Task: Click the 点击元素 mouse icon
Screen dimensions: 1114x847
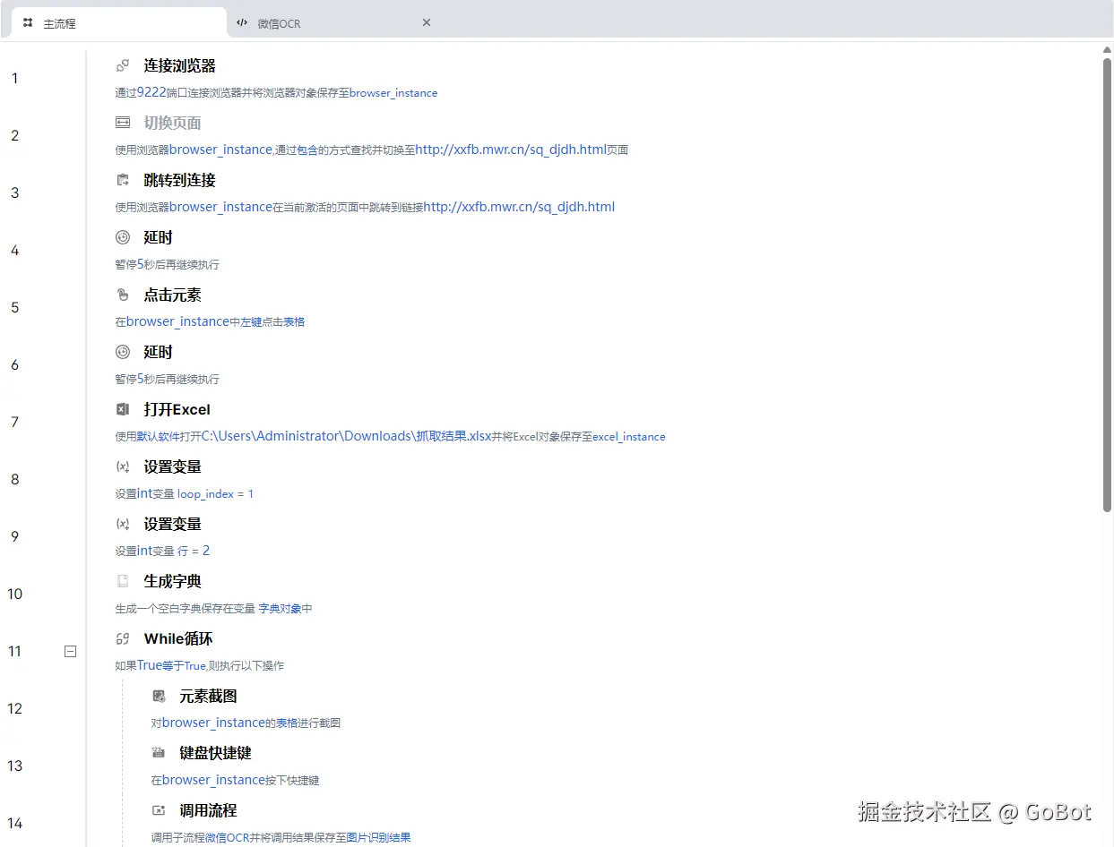Action: coord(123,294)
